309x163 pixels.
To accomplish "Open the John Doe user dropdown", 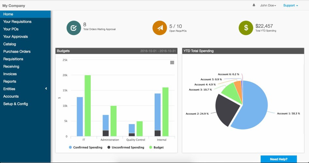I will 268,6.
